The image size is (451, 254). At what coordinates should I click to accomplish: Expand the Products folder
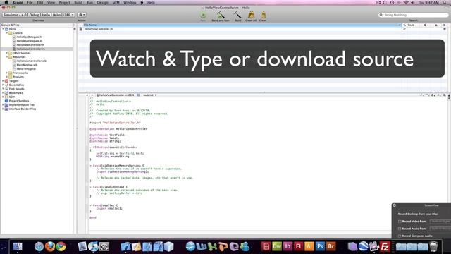click(7, 77)
